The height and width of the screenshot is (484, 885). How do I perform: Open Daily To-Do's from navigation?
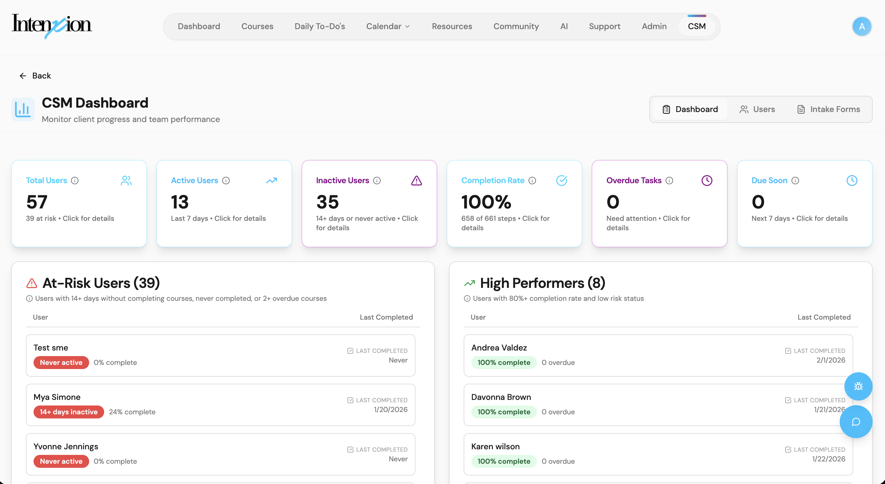[x=320, y=26]
